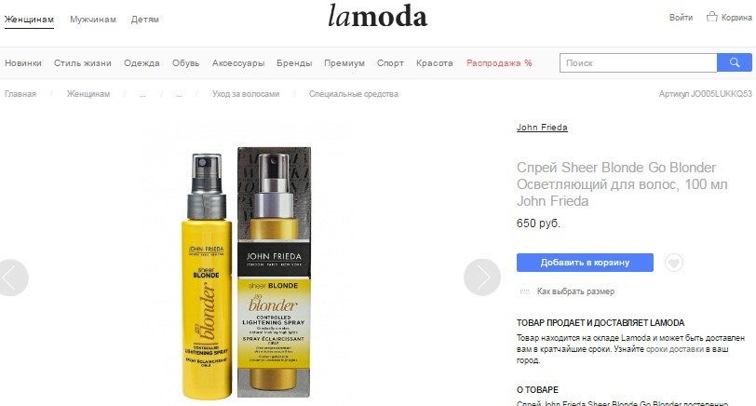
Task: Click the blue search magnifier button
Action: click(735, 62)
